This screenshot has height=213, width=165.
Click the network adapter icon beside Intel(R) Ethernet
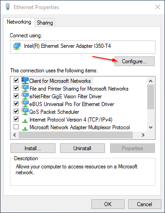(17, 46)
